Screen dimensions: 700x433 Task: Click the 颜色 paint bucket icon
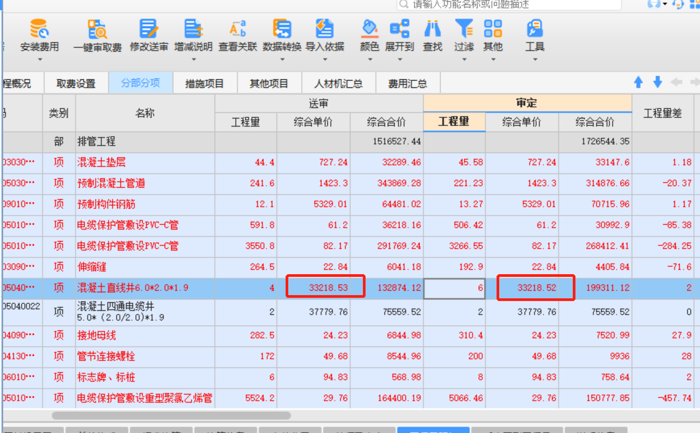click(369, 28)
